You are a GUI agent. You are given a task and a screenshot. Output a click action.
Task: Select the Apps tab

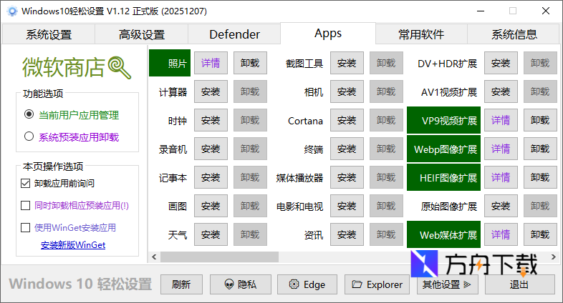[328, 34]
